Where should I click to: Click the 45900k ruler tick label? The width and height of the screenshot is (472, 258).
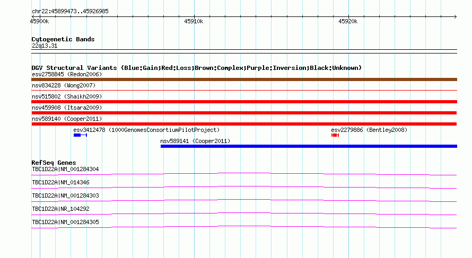coord(39,21)
